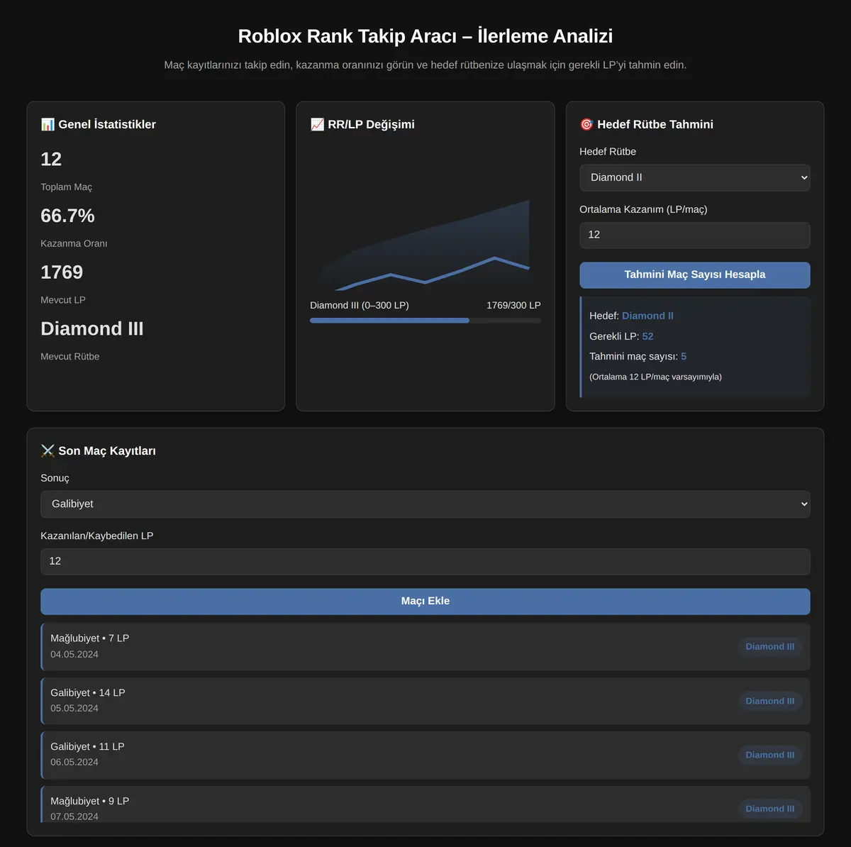This screenshot has width=851, height=847.
Task: Select the Mağlubiyet 7 LP match entry
Action: pos(425,646)
